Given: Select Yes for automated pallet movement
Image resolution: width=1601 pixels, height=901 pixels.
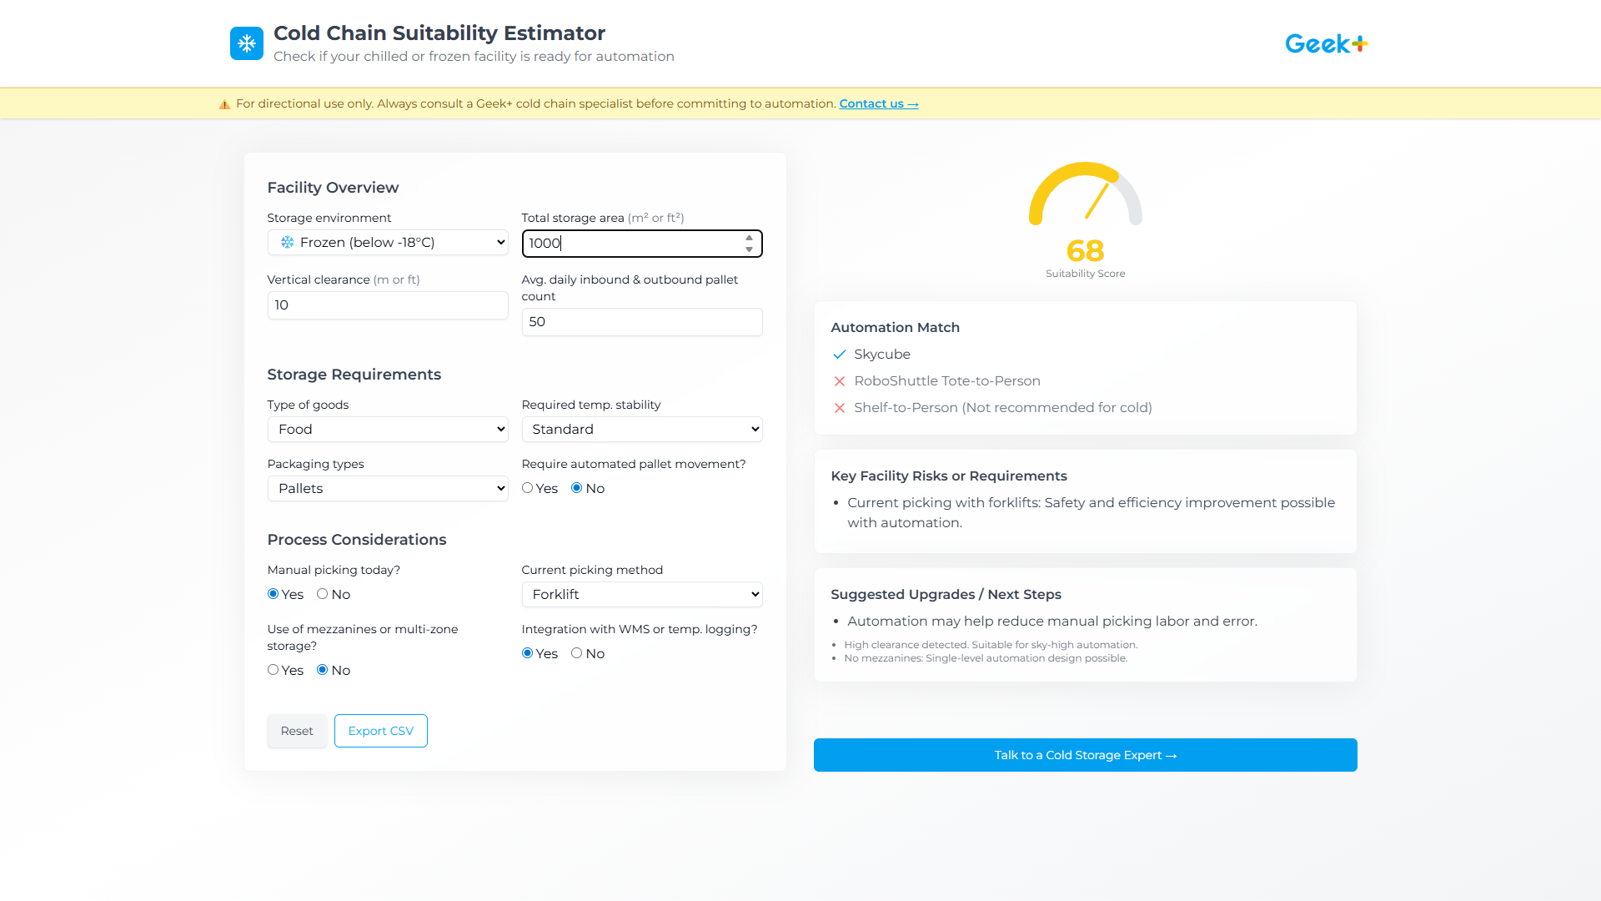Looking at the screenshot, I should (x=527, y=487).
